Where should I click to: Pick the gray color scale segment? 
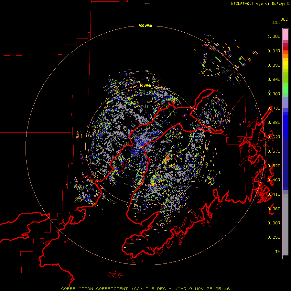coord(286,225)
